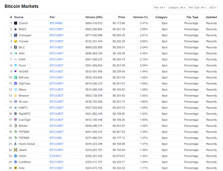223x171 pixels.
Task: Click the BitMart logo icon
Action: pyautogui.click(x=15, y=126)
